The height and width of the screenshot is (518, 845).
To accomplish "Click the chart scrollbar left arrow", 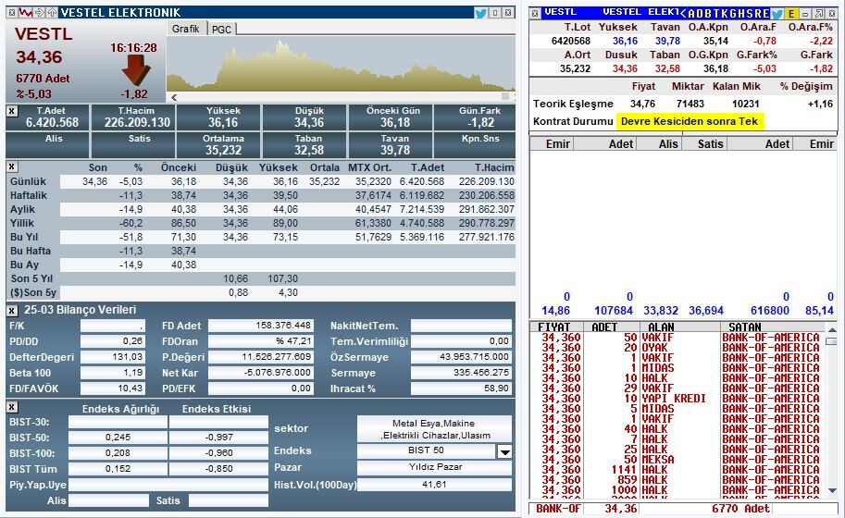I will click(174, 97).
